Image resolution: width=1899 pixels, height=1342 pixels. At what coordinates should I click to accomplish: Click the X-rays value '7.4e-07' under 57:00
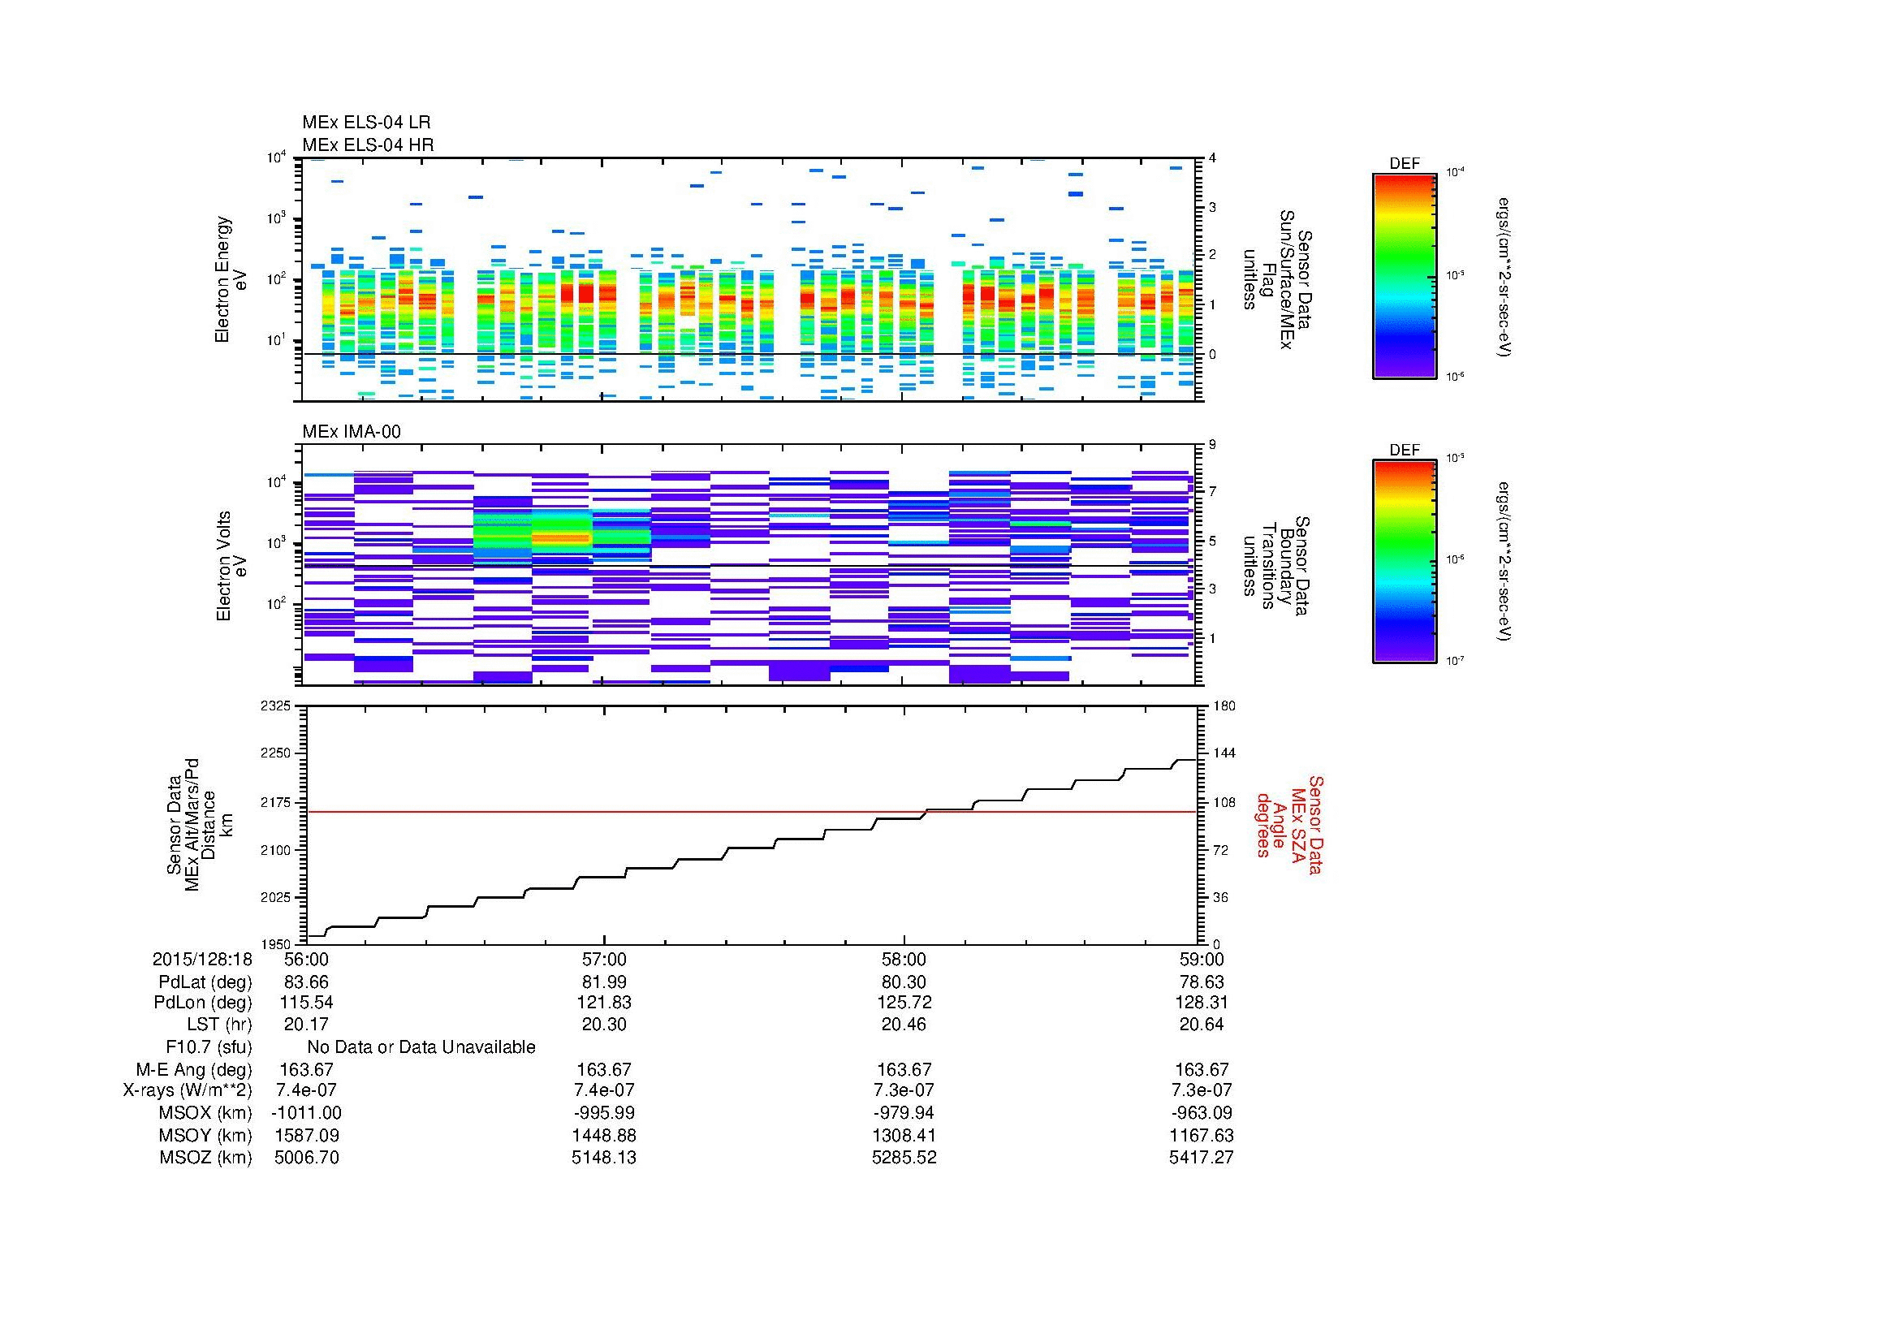605,1090
